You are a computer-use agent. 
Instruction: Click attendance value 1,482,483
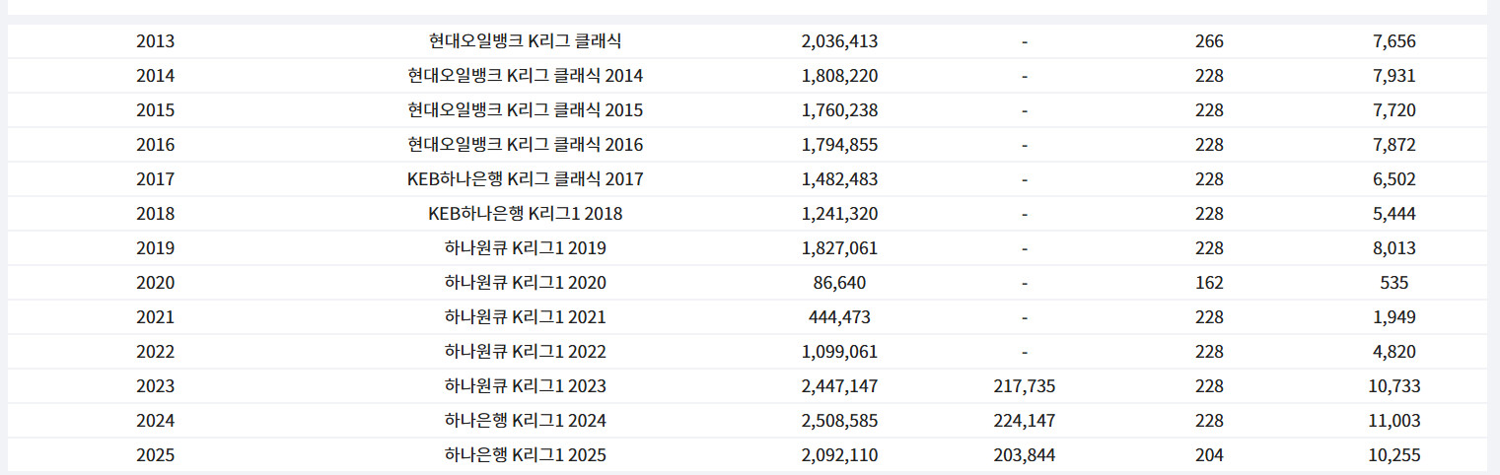pyautogui.click(x=839, y=179)
